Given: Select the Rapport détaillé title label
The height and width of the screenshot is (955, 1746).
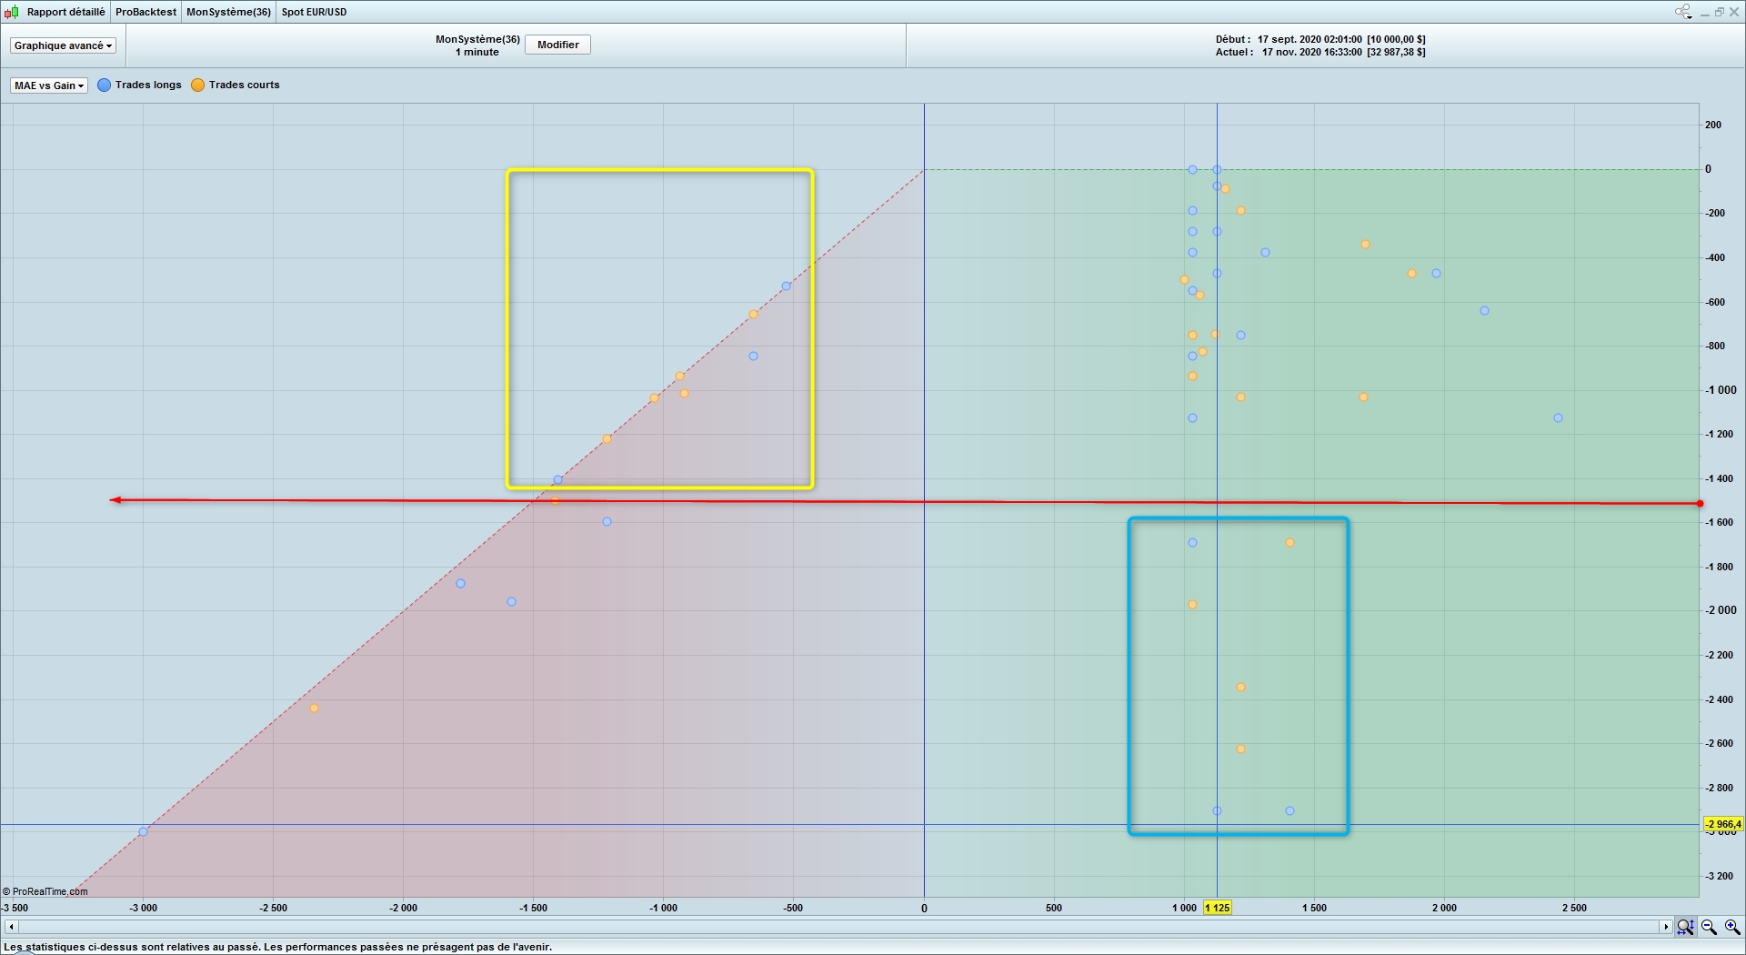Looking at the screenshot, I should 65,12.
